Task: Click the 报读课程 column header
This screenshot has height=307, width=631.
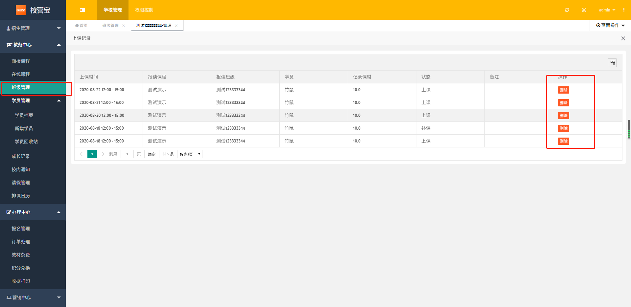Action: point(177,77)
